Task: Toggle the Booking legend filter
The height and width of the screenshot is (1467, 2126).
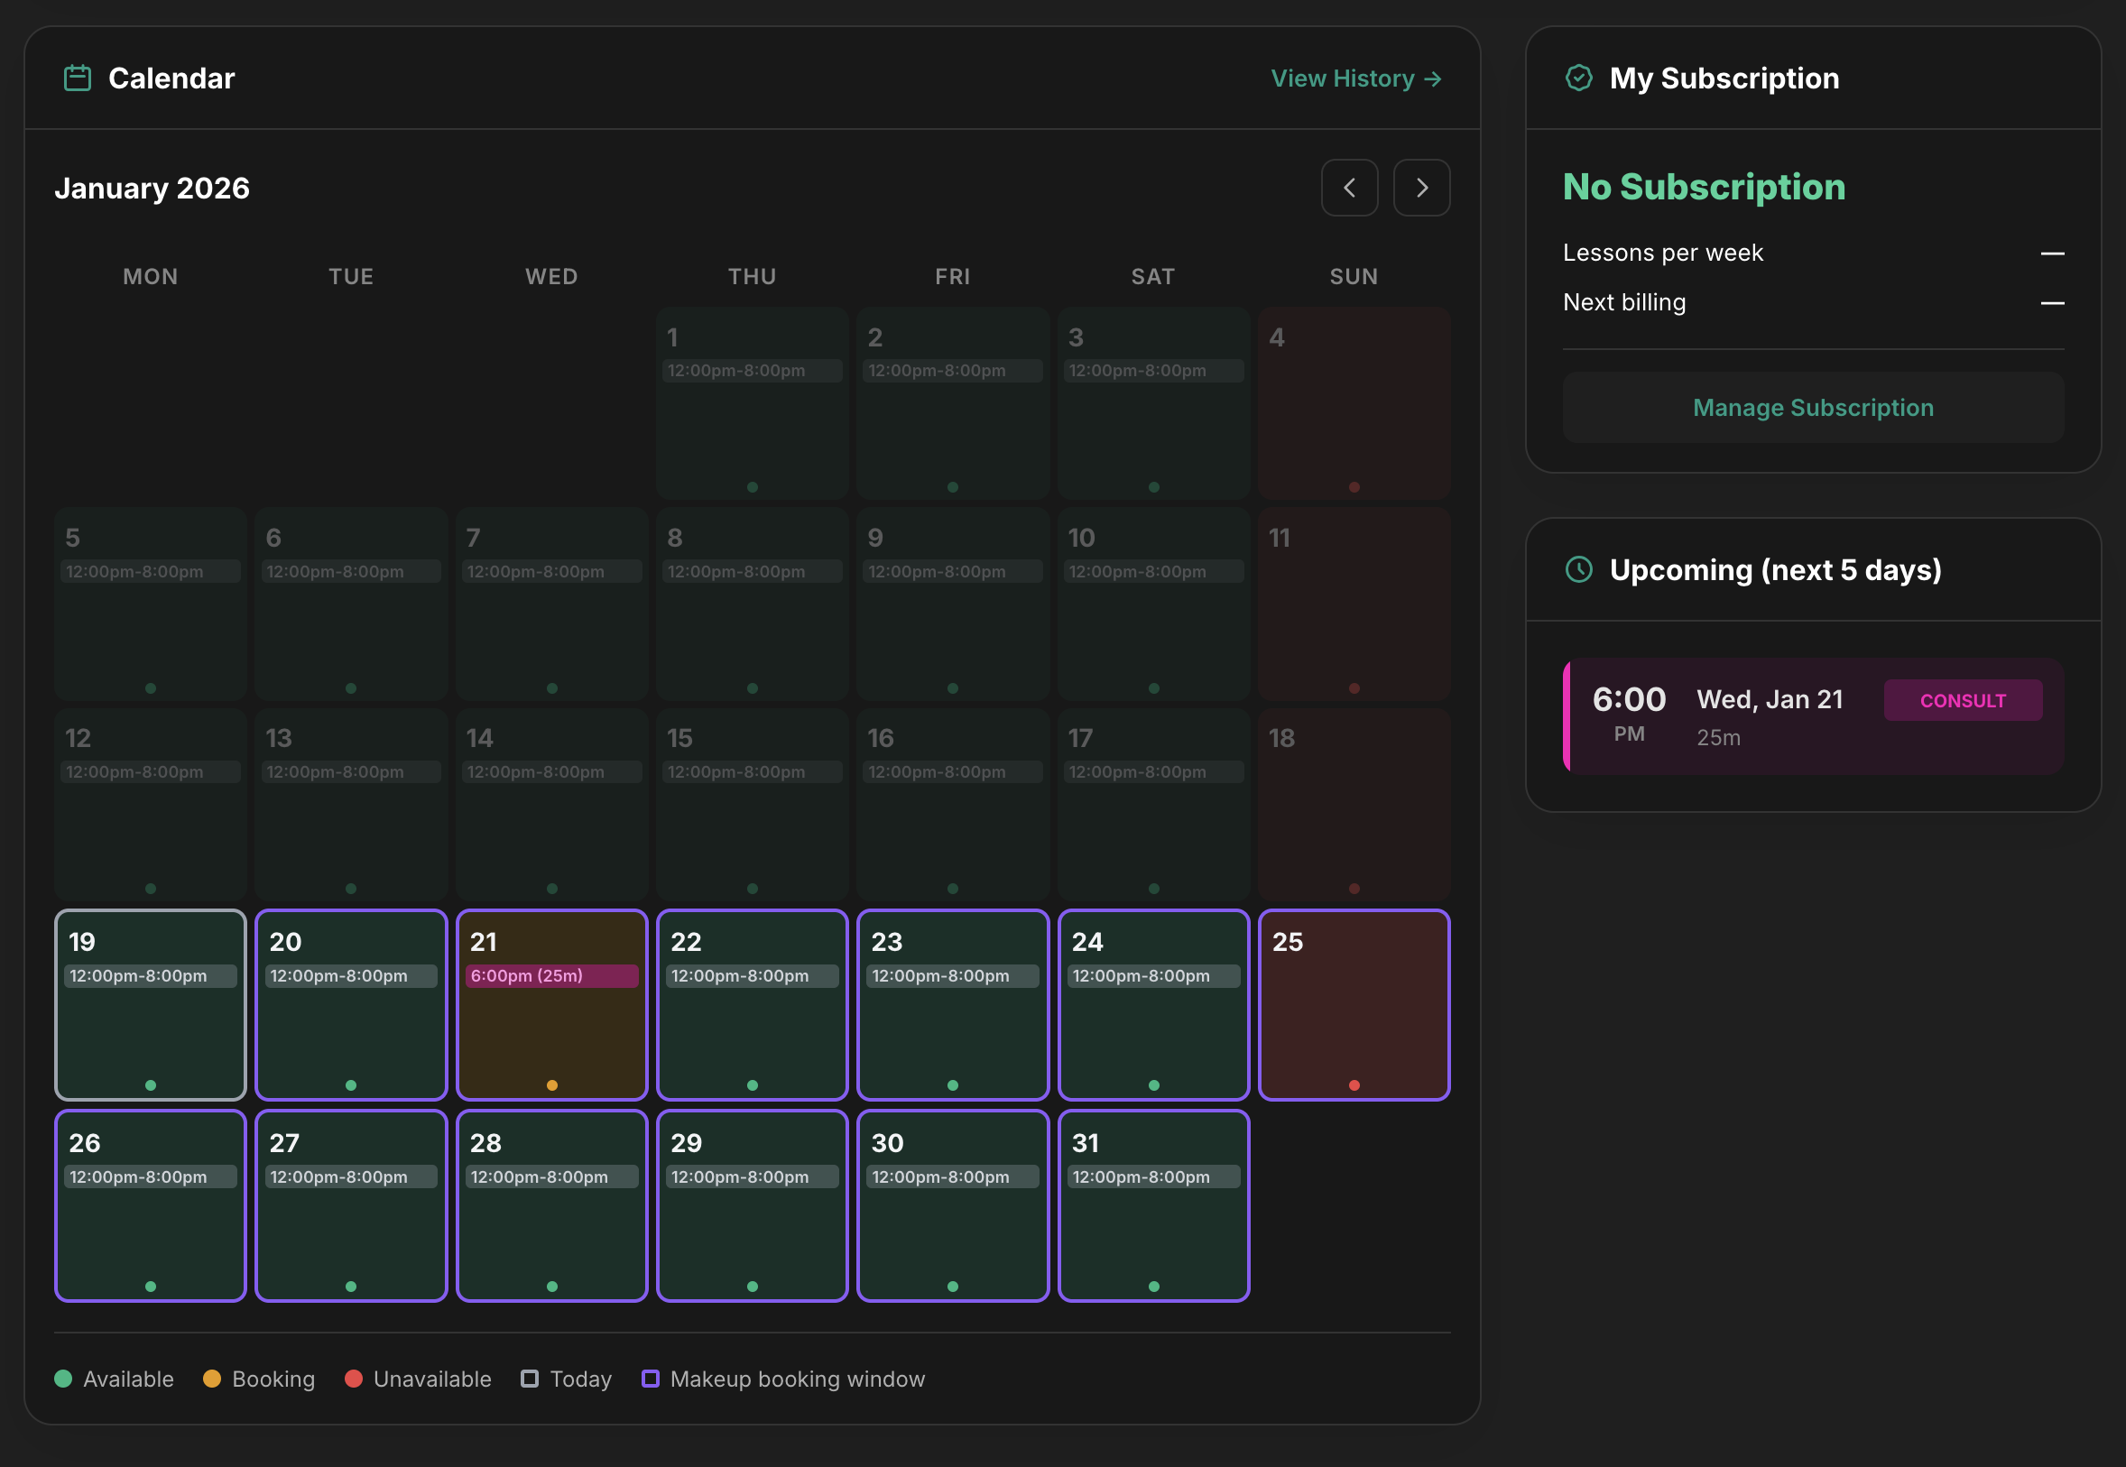Action: 259,1378
